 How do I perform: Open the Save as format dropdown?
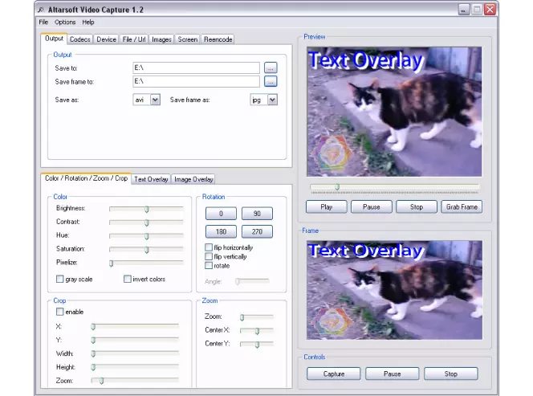click(156, 100)
